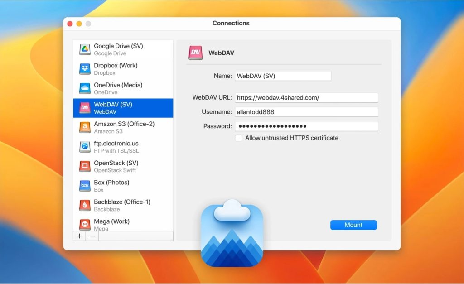
Task: Choose the OneDrive (Media) label text
Action: tap(118, 85)
